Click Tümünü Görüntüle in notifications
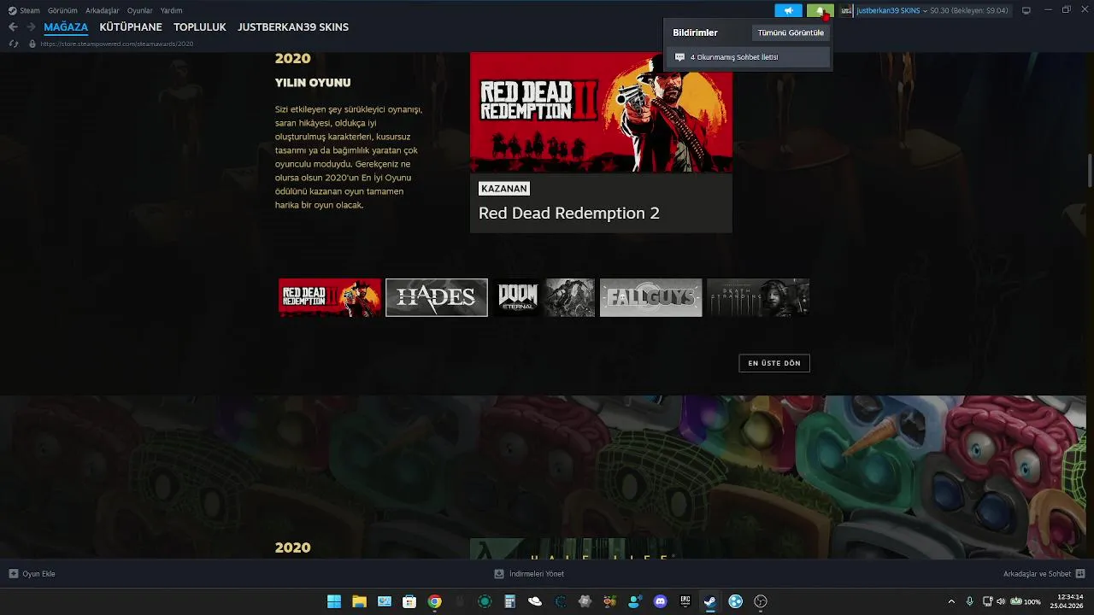This screenshot has height=615, width=1094. [791, 32]
